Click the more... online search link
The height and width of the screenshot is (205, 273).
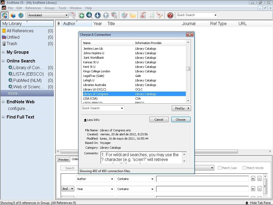point(14,93)
